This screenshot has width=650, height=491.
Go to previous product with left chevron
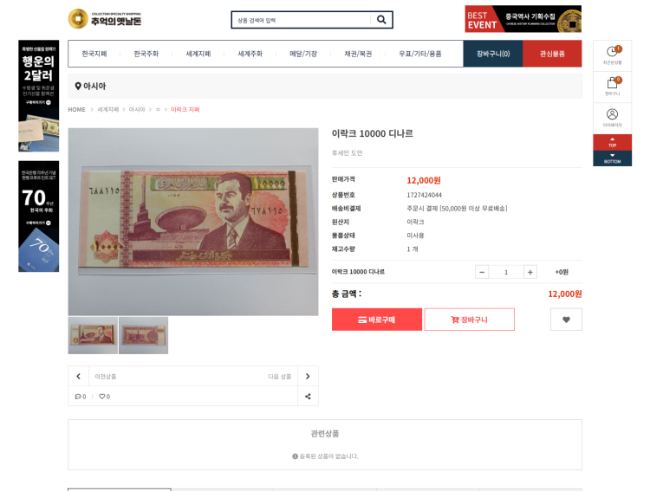click(78, 376)
